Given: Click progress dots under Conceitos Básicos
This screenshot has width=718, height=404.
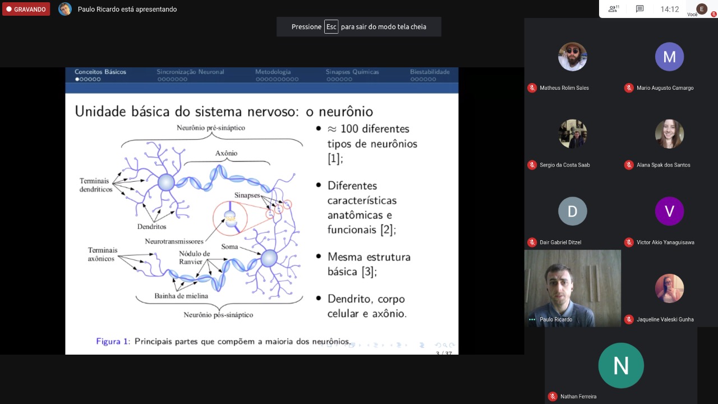Looking at the screenshot, I should (88, 79).
